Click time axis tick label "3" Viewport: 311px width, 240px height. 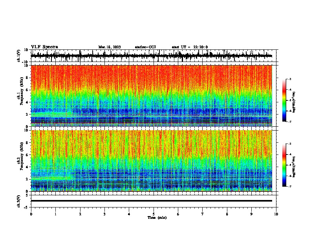coord(104,214)
